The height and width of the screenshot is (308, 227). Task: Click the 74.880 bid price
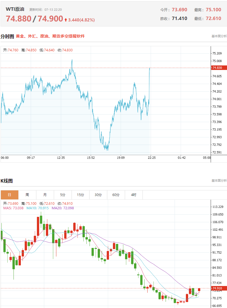[19, 19]
